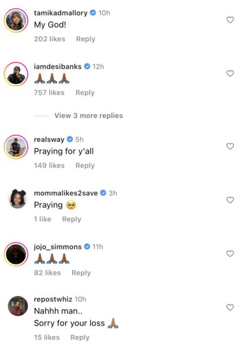This screenshot has height=344, width=247.
Task: Reply to iamdesibanks' comment
Action: [85, 92]
